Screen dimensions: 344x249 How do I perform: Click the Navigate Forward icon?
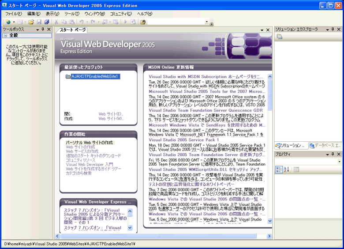coord(116,22)
